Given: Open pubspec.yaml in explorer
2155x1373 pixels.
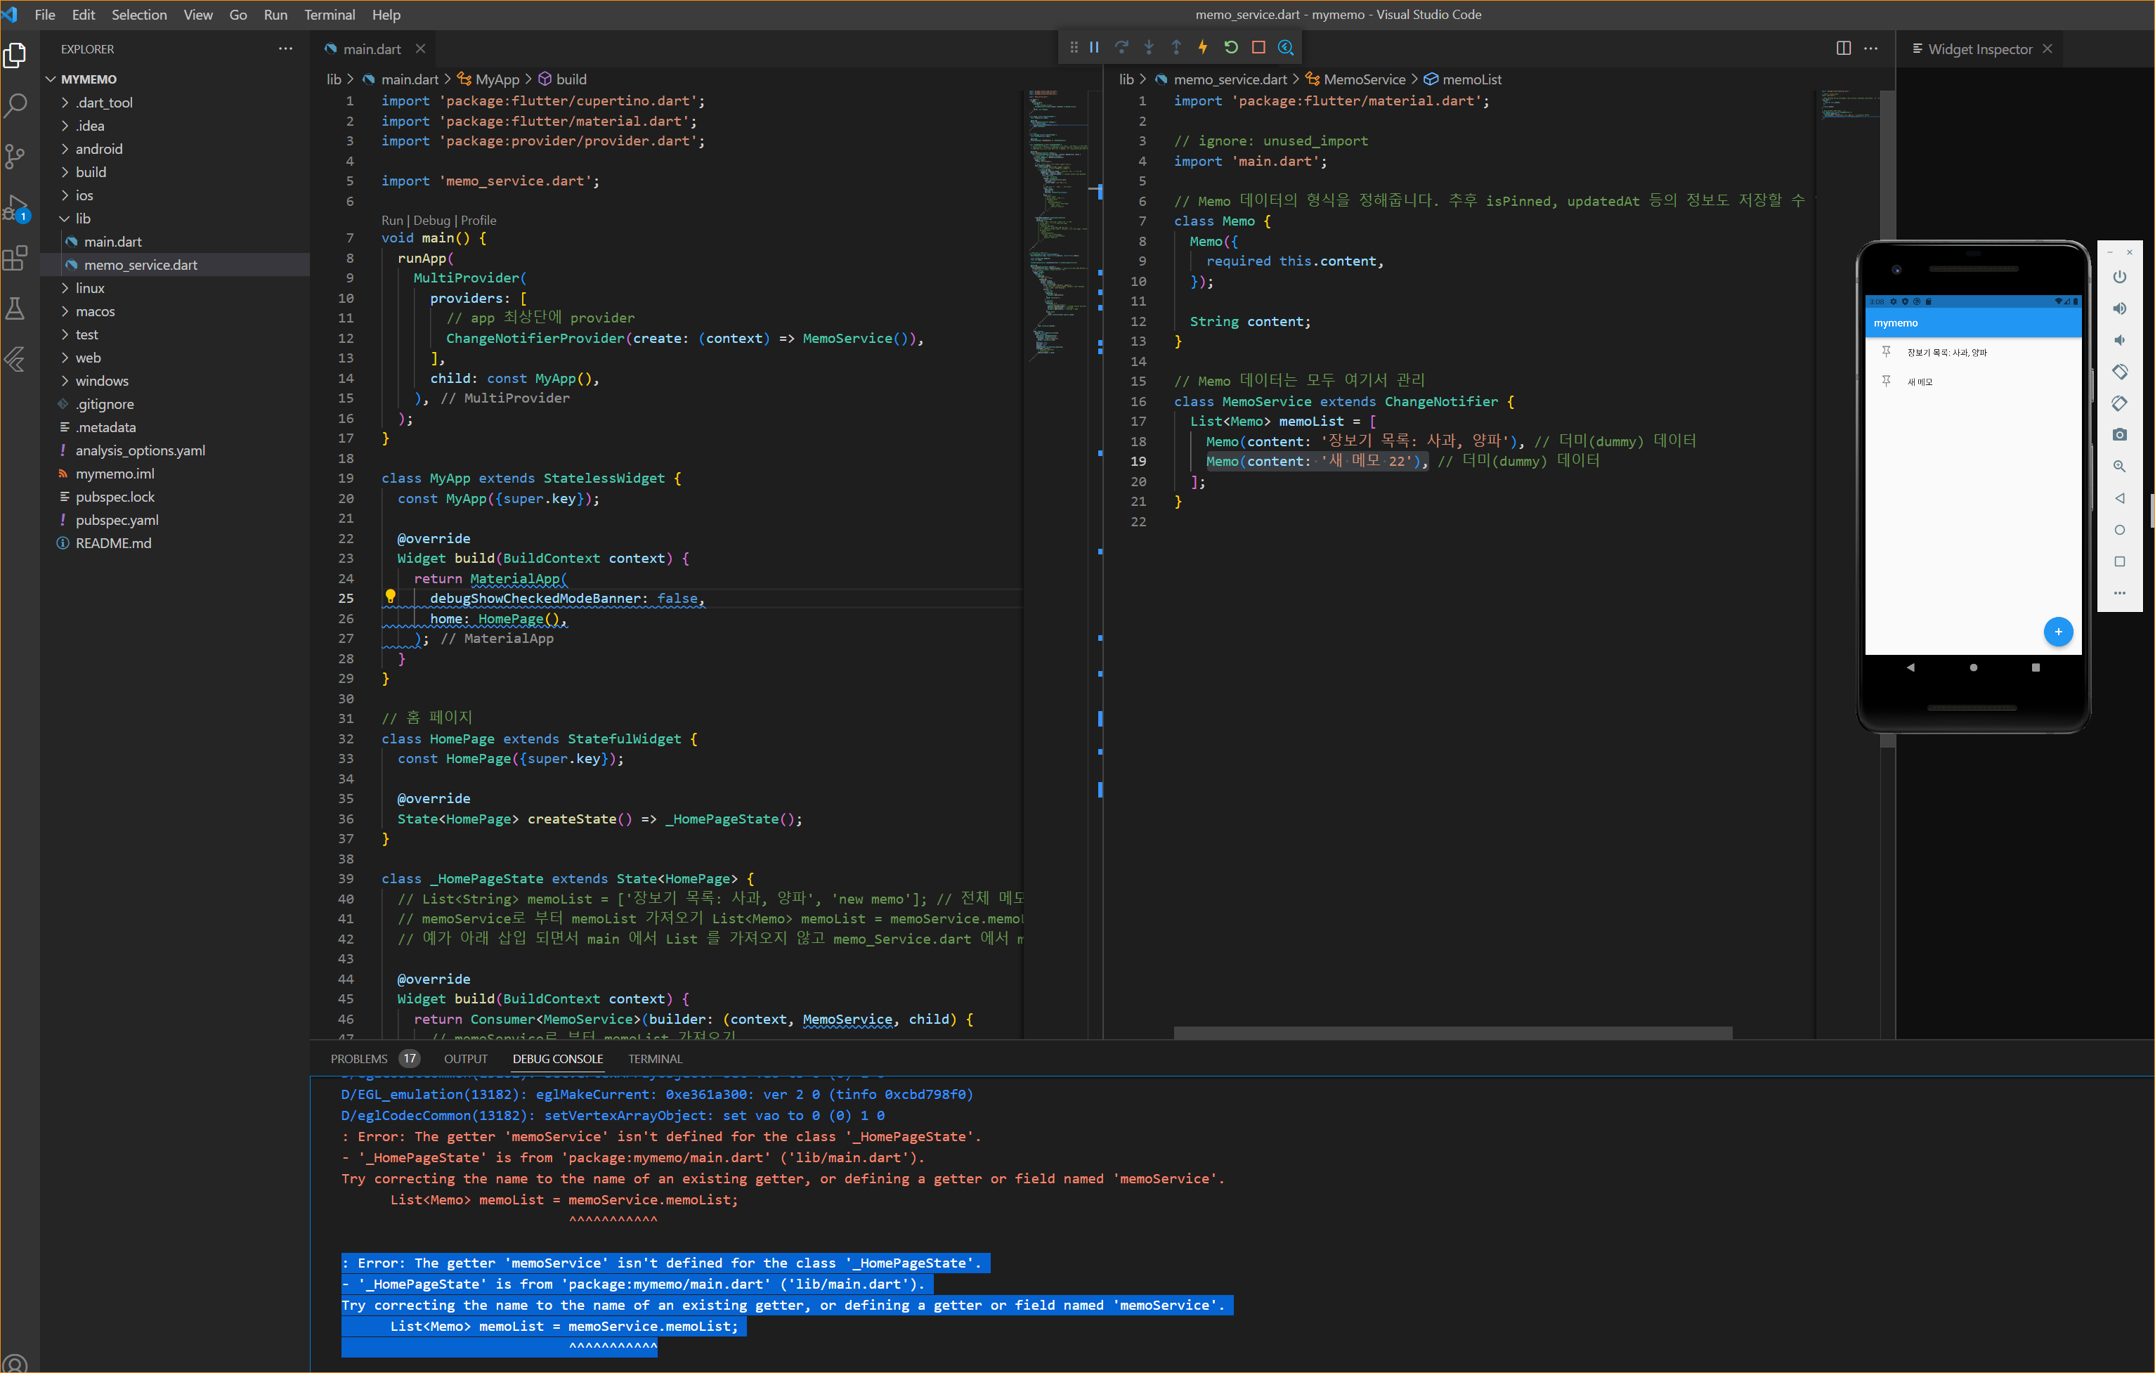Looking at the screenshot, I should pyautogui.click(x=117, y=520).
